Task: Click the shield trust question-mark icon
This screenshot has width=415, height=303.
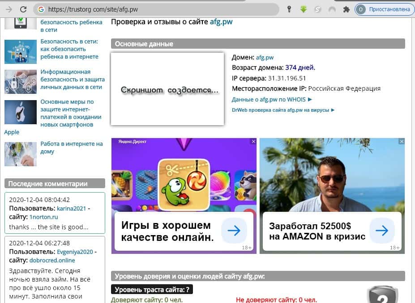Action: point(382,295)
